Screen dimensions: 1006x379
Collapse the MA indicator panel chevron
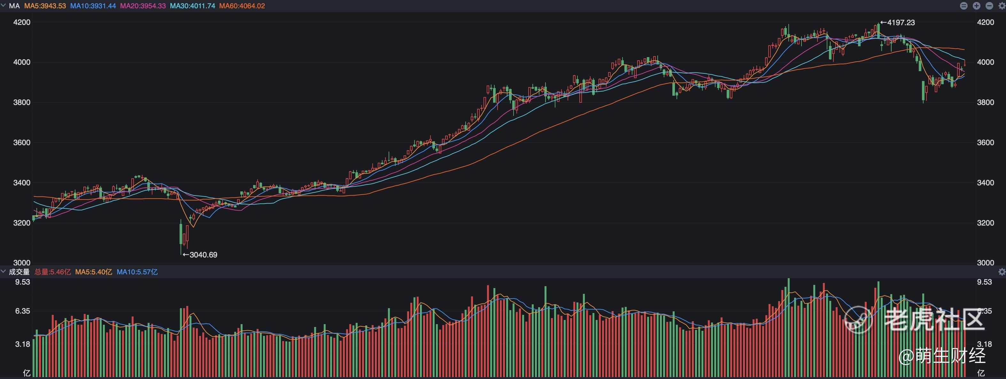(x=4, y=6)
